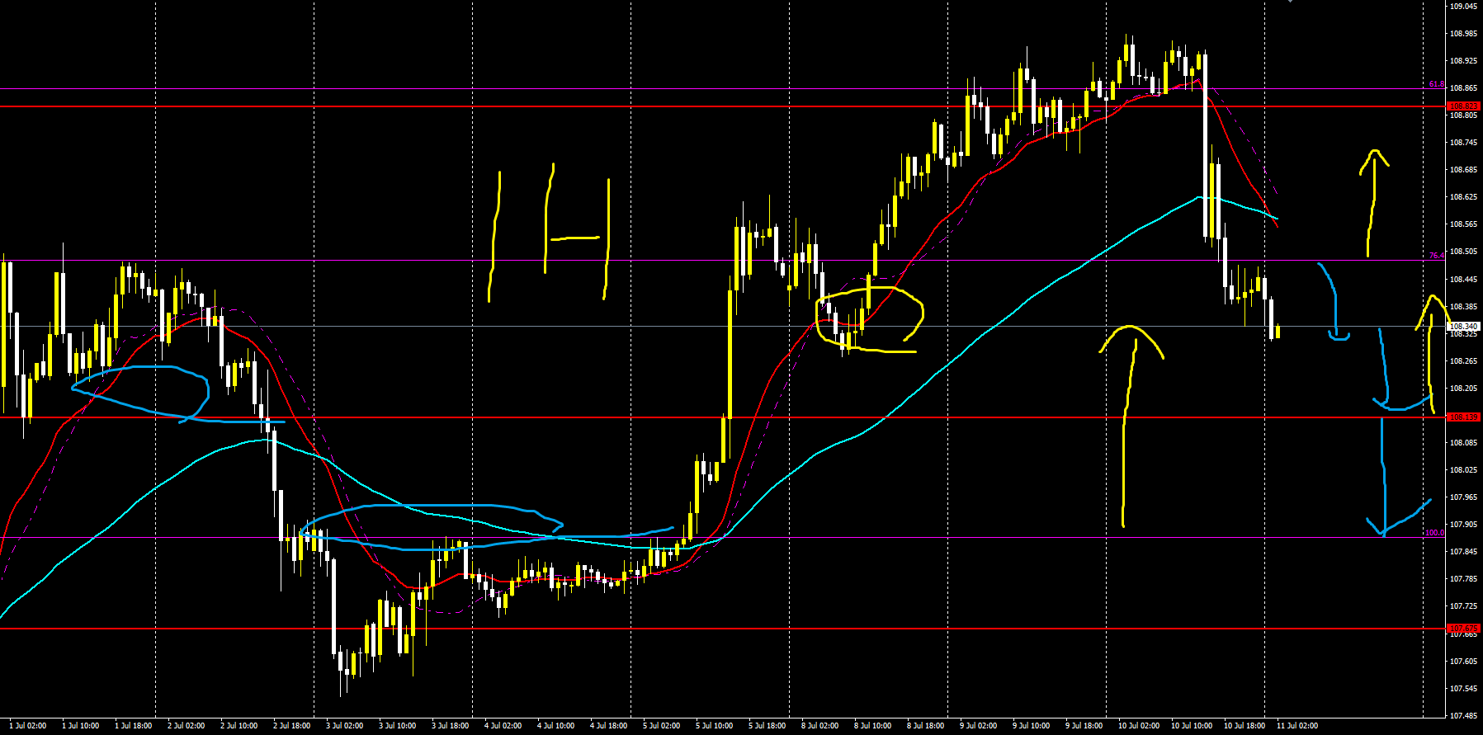Screen dimensions: 1483x735
Task: Click the 108.025 price scale value
Action: pyautogui.click(x=1464, y=470)
